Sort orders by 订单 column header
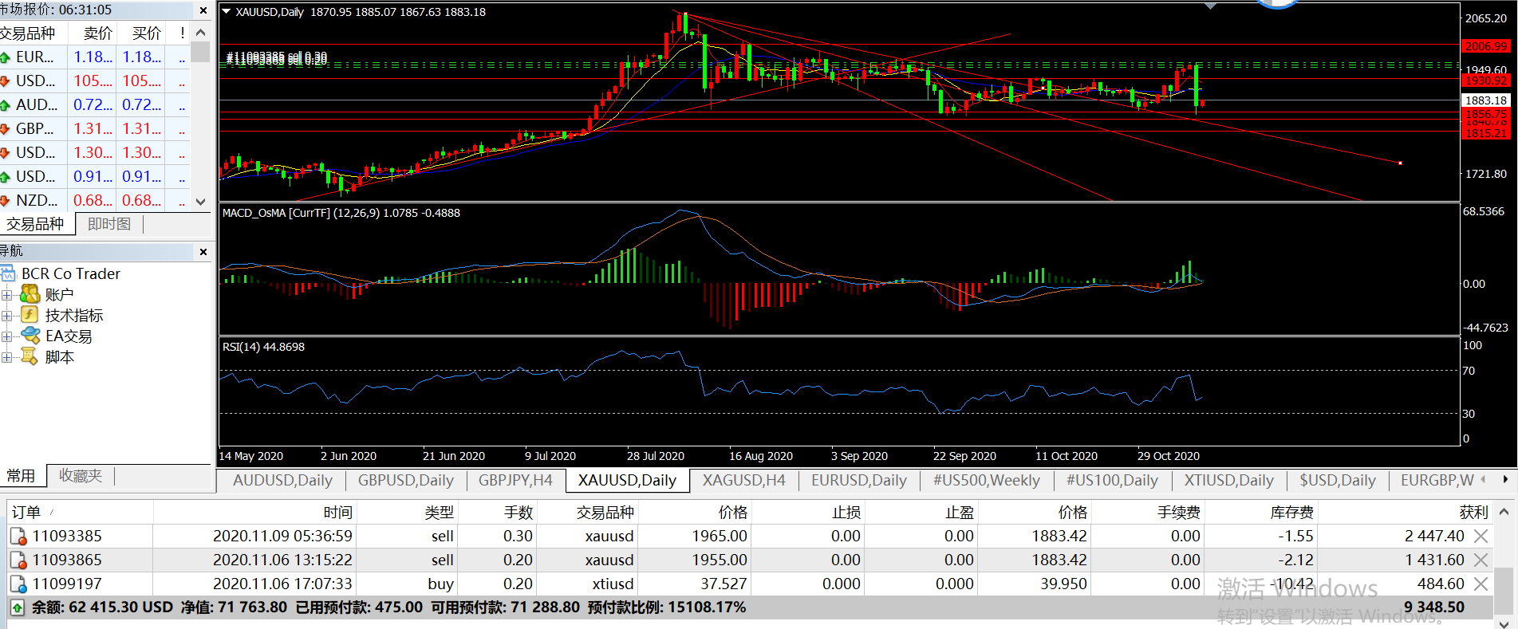The height and width of the screenshot is (629, 1518). [x=80, y=512]
